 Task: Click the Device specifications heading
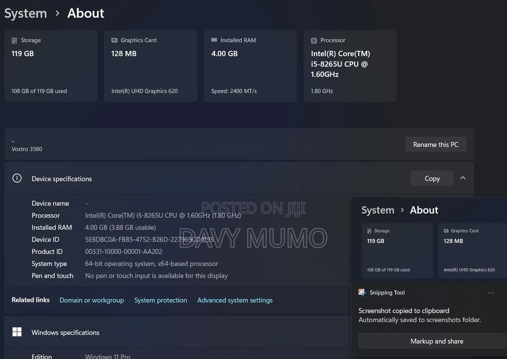pyautogui.click(x=62, y=179)
